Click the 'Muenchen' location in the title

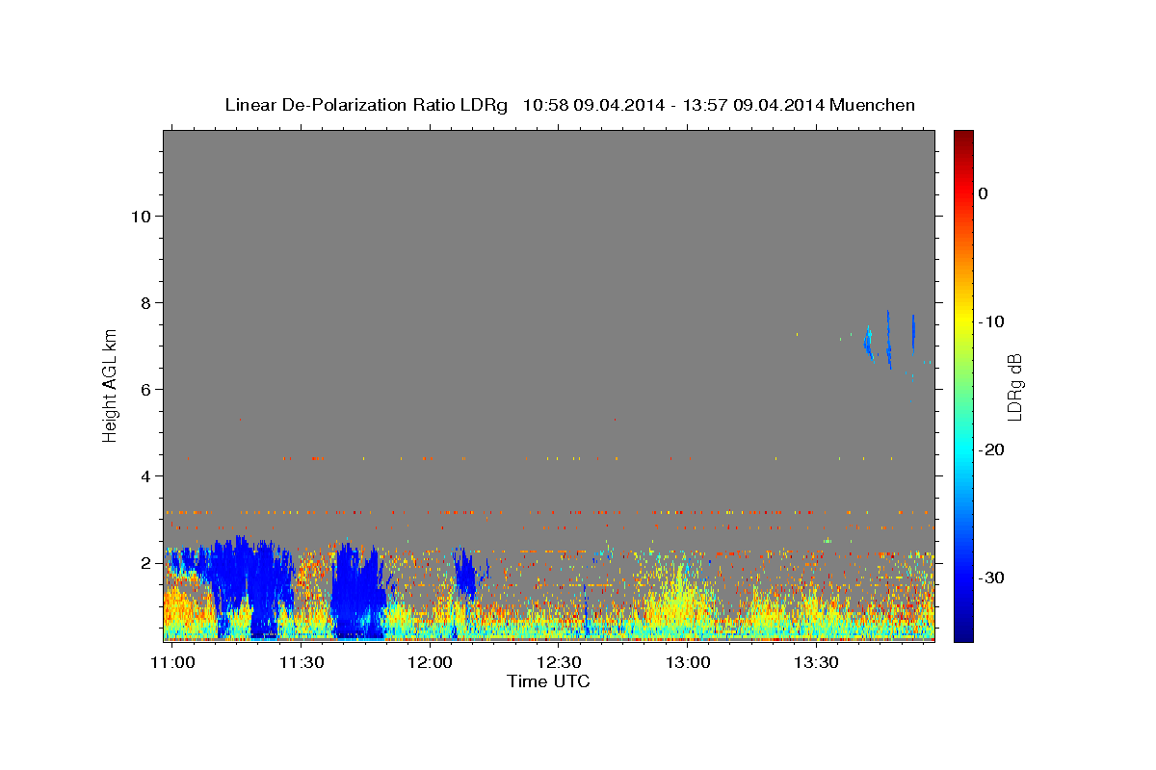pos(872,105)
